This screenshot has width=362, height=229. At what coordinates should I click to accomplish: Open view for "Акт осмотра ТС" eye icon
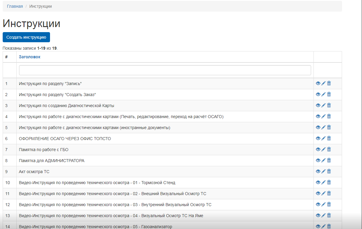click(x=318, y=171)
